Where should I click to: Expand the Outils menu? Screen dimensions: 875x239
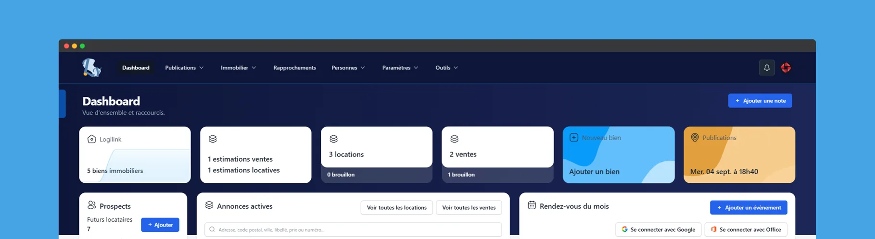pyautogui.click(x=446, y=68)
